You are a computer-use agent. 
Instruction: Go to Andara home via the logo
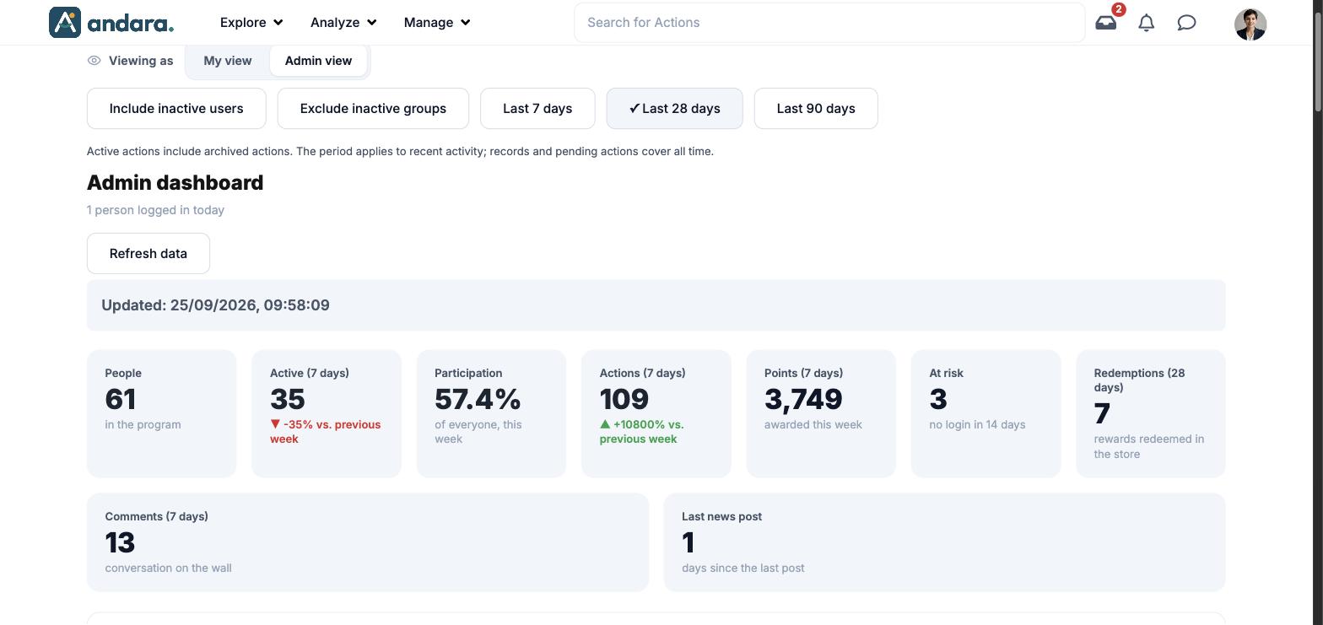[111, 23]
